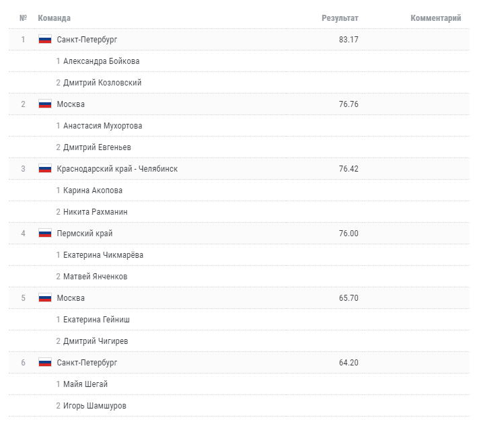
Task: Select athlete Игорь Шамшуров
Action: (95, 406)
